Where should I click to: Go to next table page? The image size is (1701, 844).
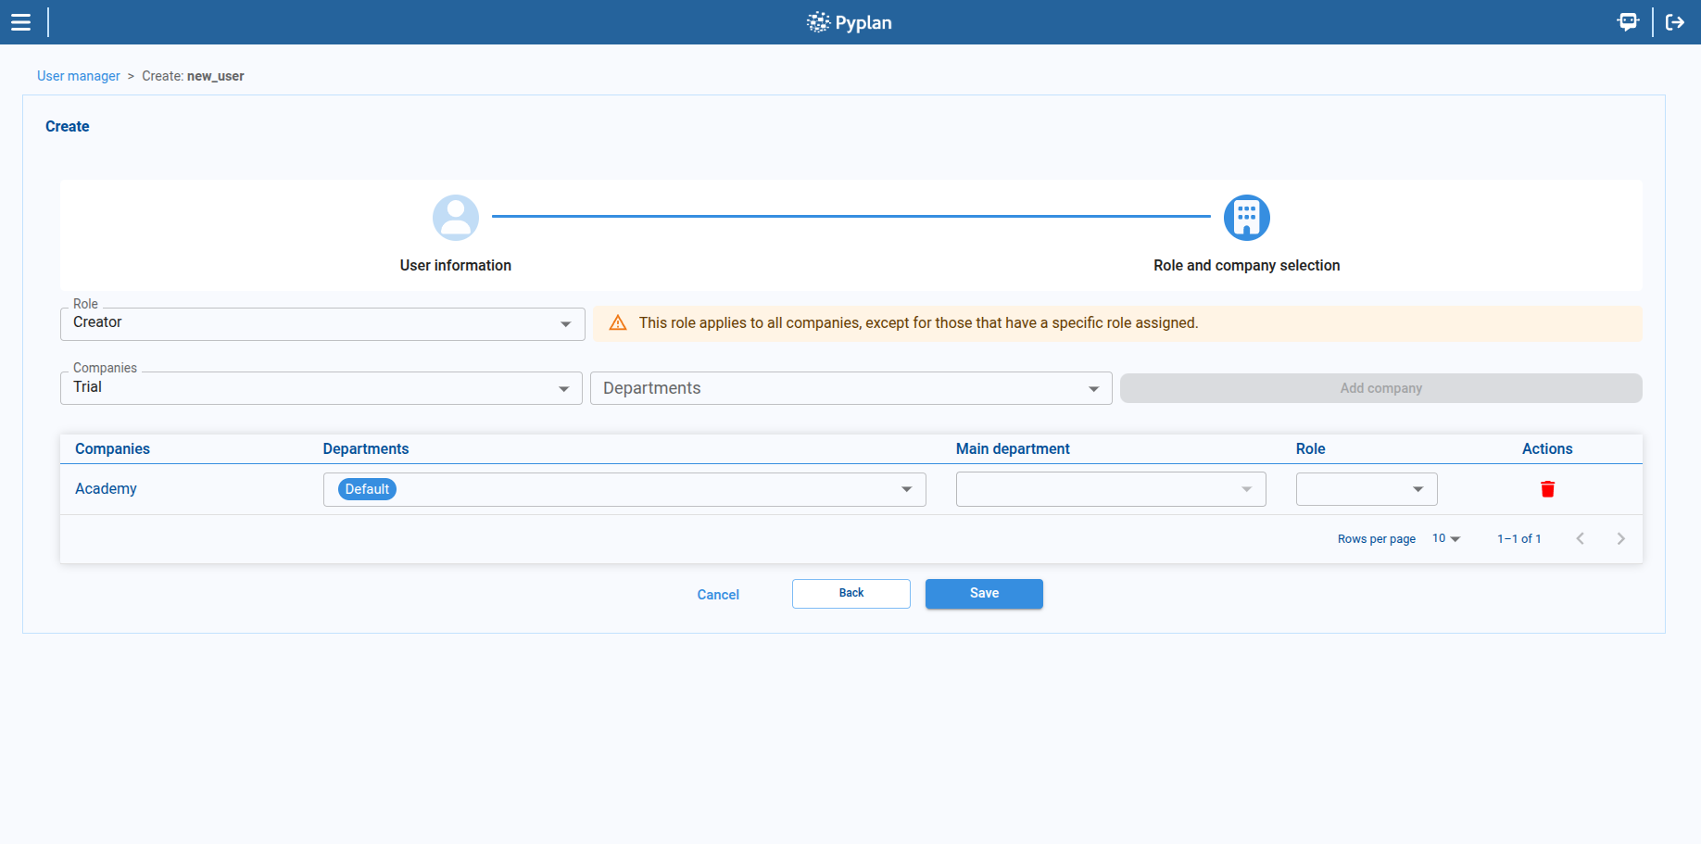point(1620,539)
